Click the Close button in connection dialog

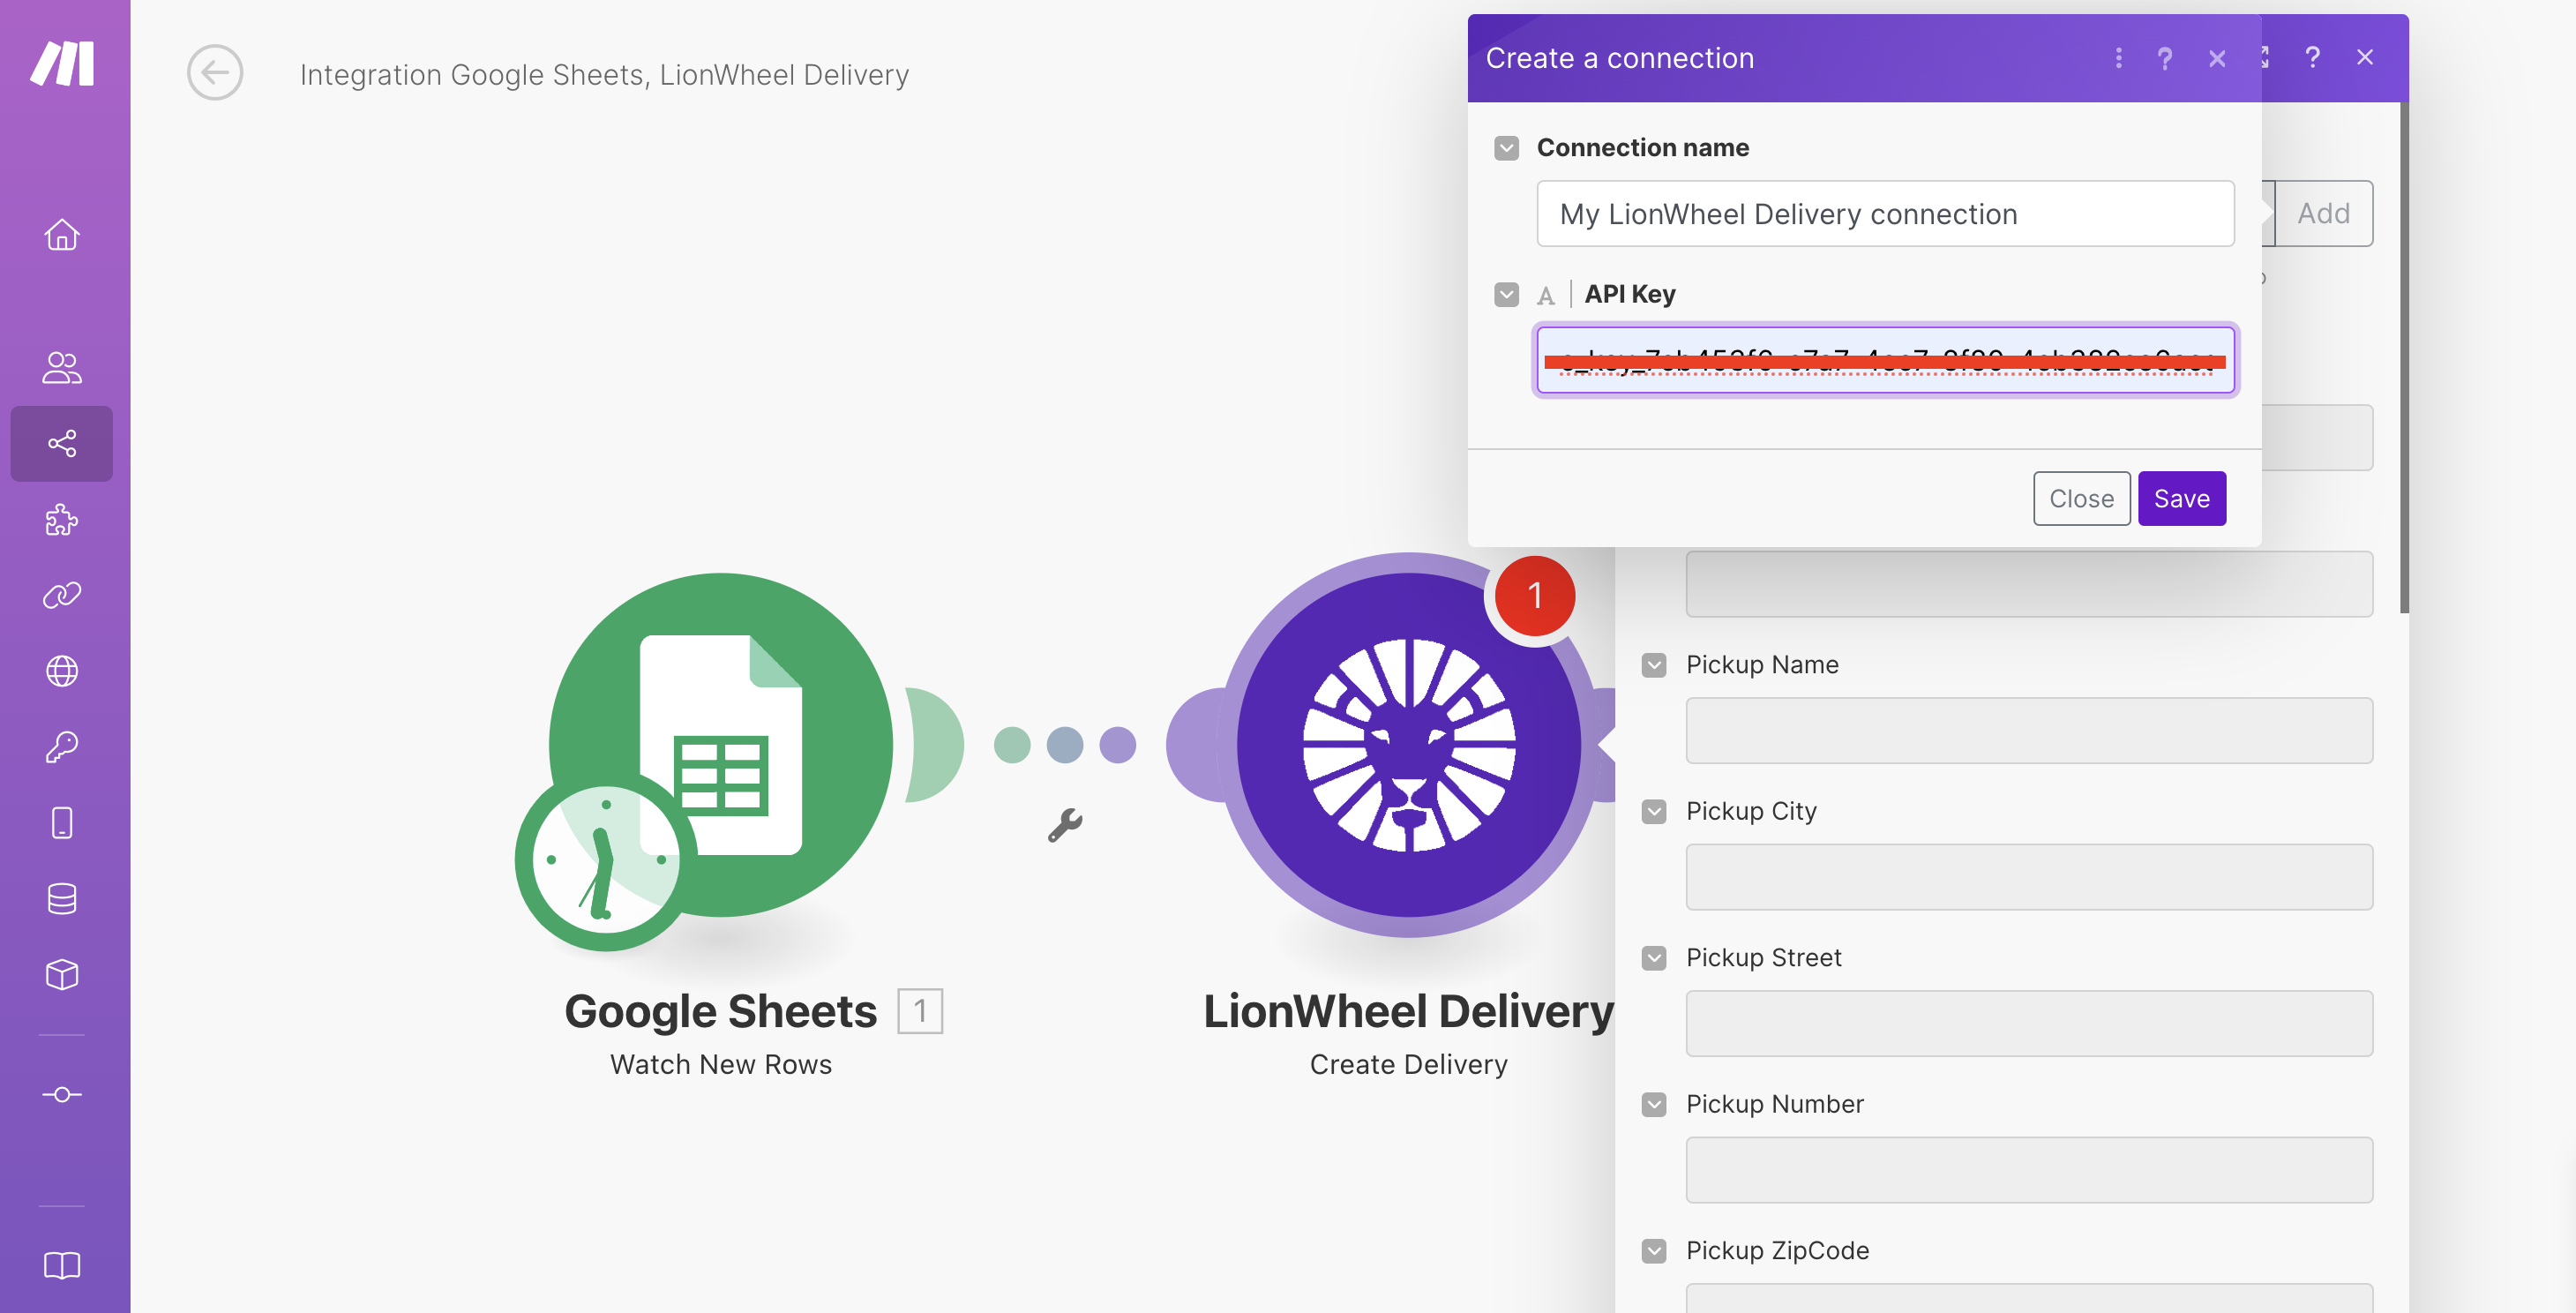pos(2081,498)
